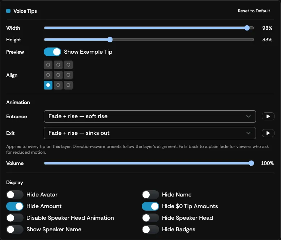This screenshot has width=281, height=240.
Task: Click the selected bottom-left alignment option
Action: point(48,85)
